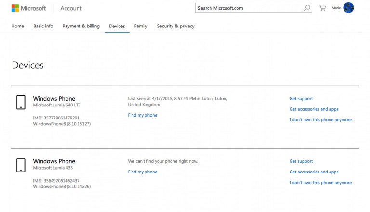The height and width of the screenshot is (212, 370).
Task: Remove Lumia 640 LTE: don't own anymore
Action: point(320,120)
